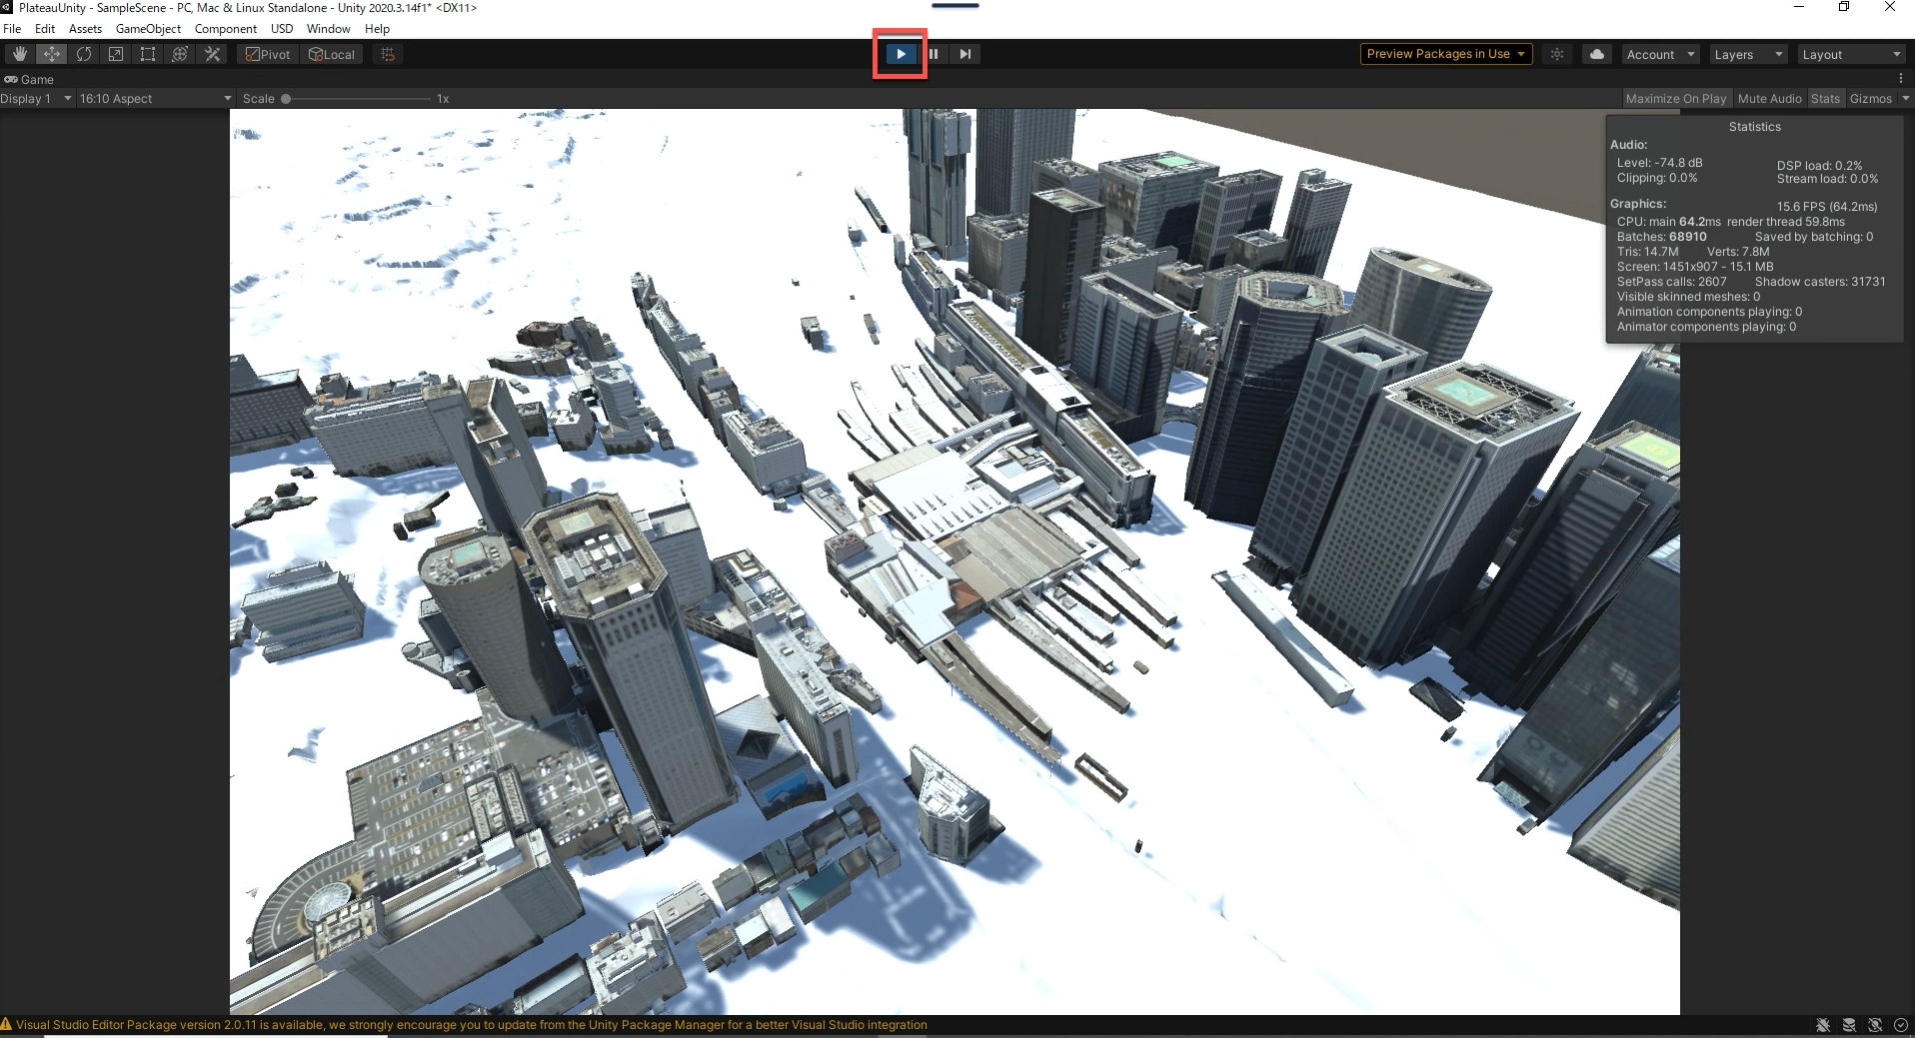
Task: Select the Rect Transform tool
Action: click(147, 54)
